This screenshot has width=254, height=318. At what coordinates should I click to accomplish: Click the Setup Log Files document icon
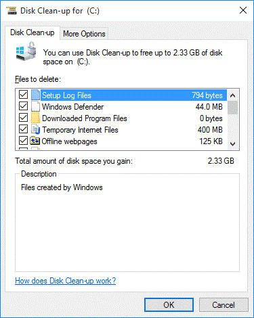35,95
